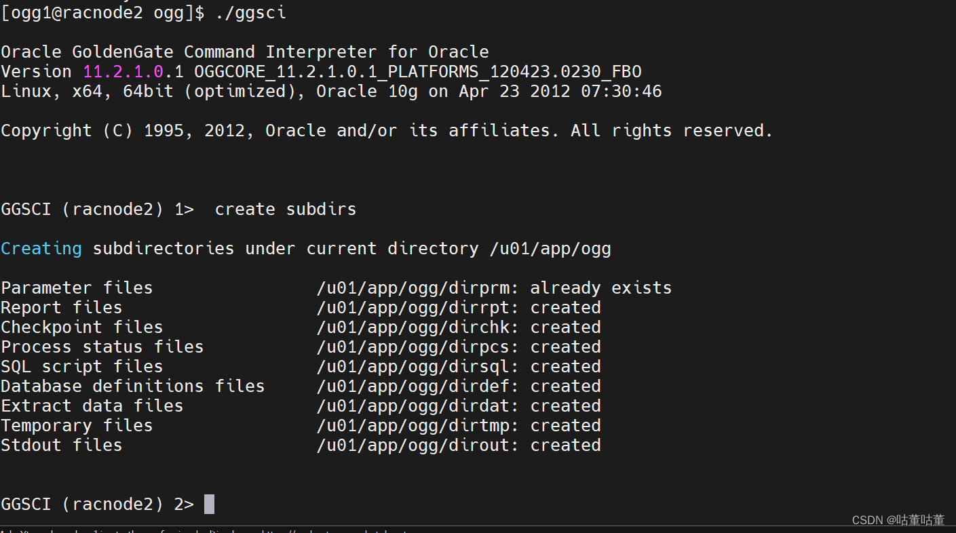The image size is (956, 533).
Task: Select the path /u01/app/ogg/dirtmp
Action: click(x=414, y=425)
